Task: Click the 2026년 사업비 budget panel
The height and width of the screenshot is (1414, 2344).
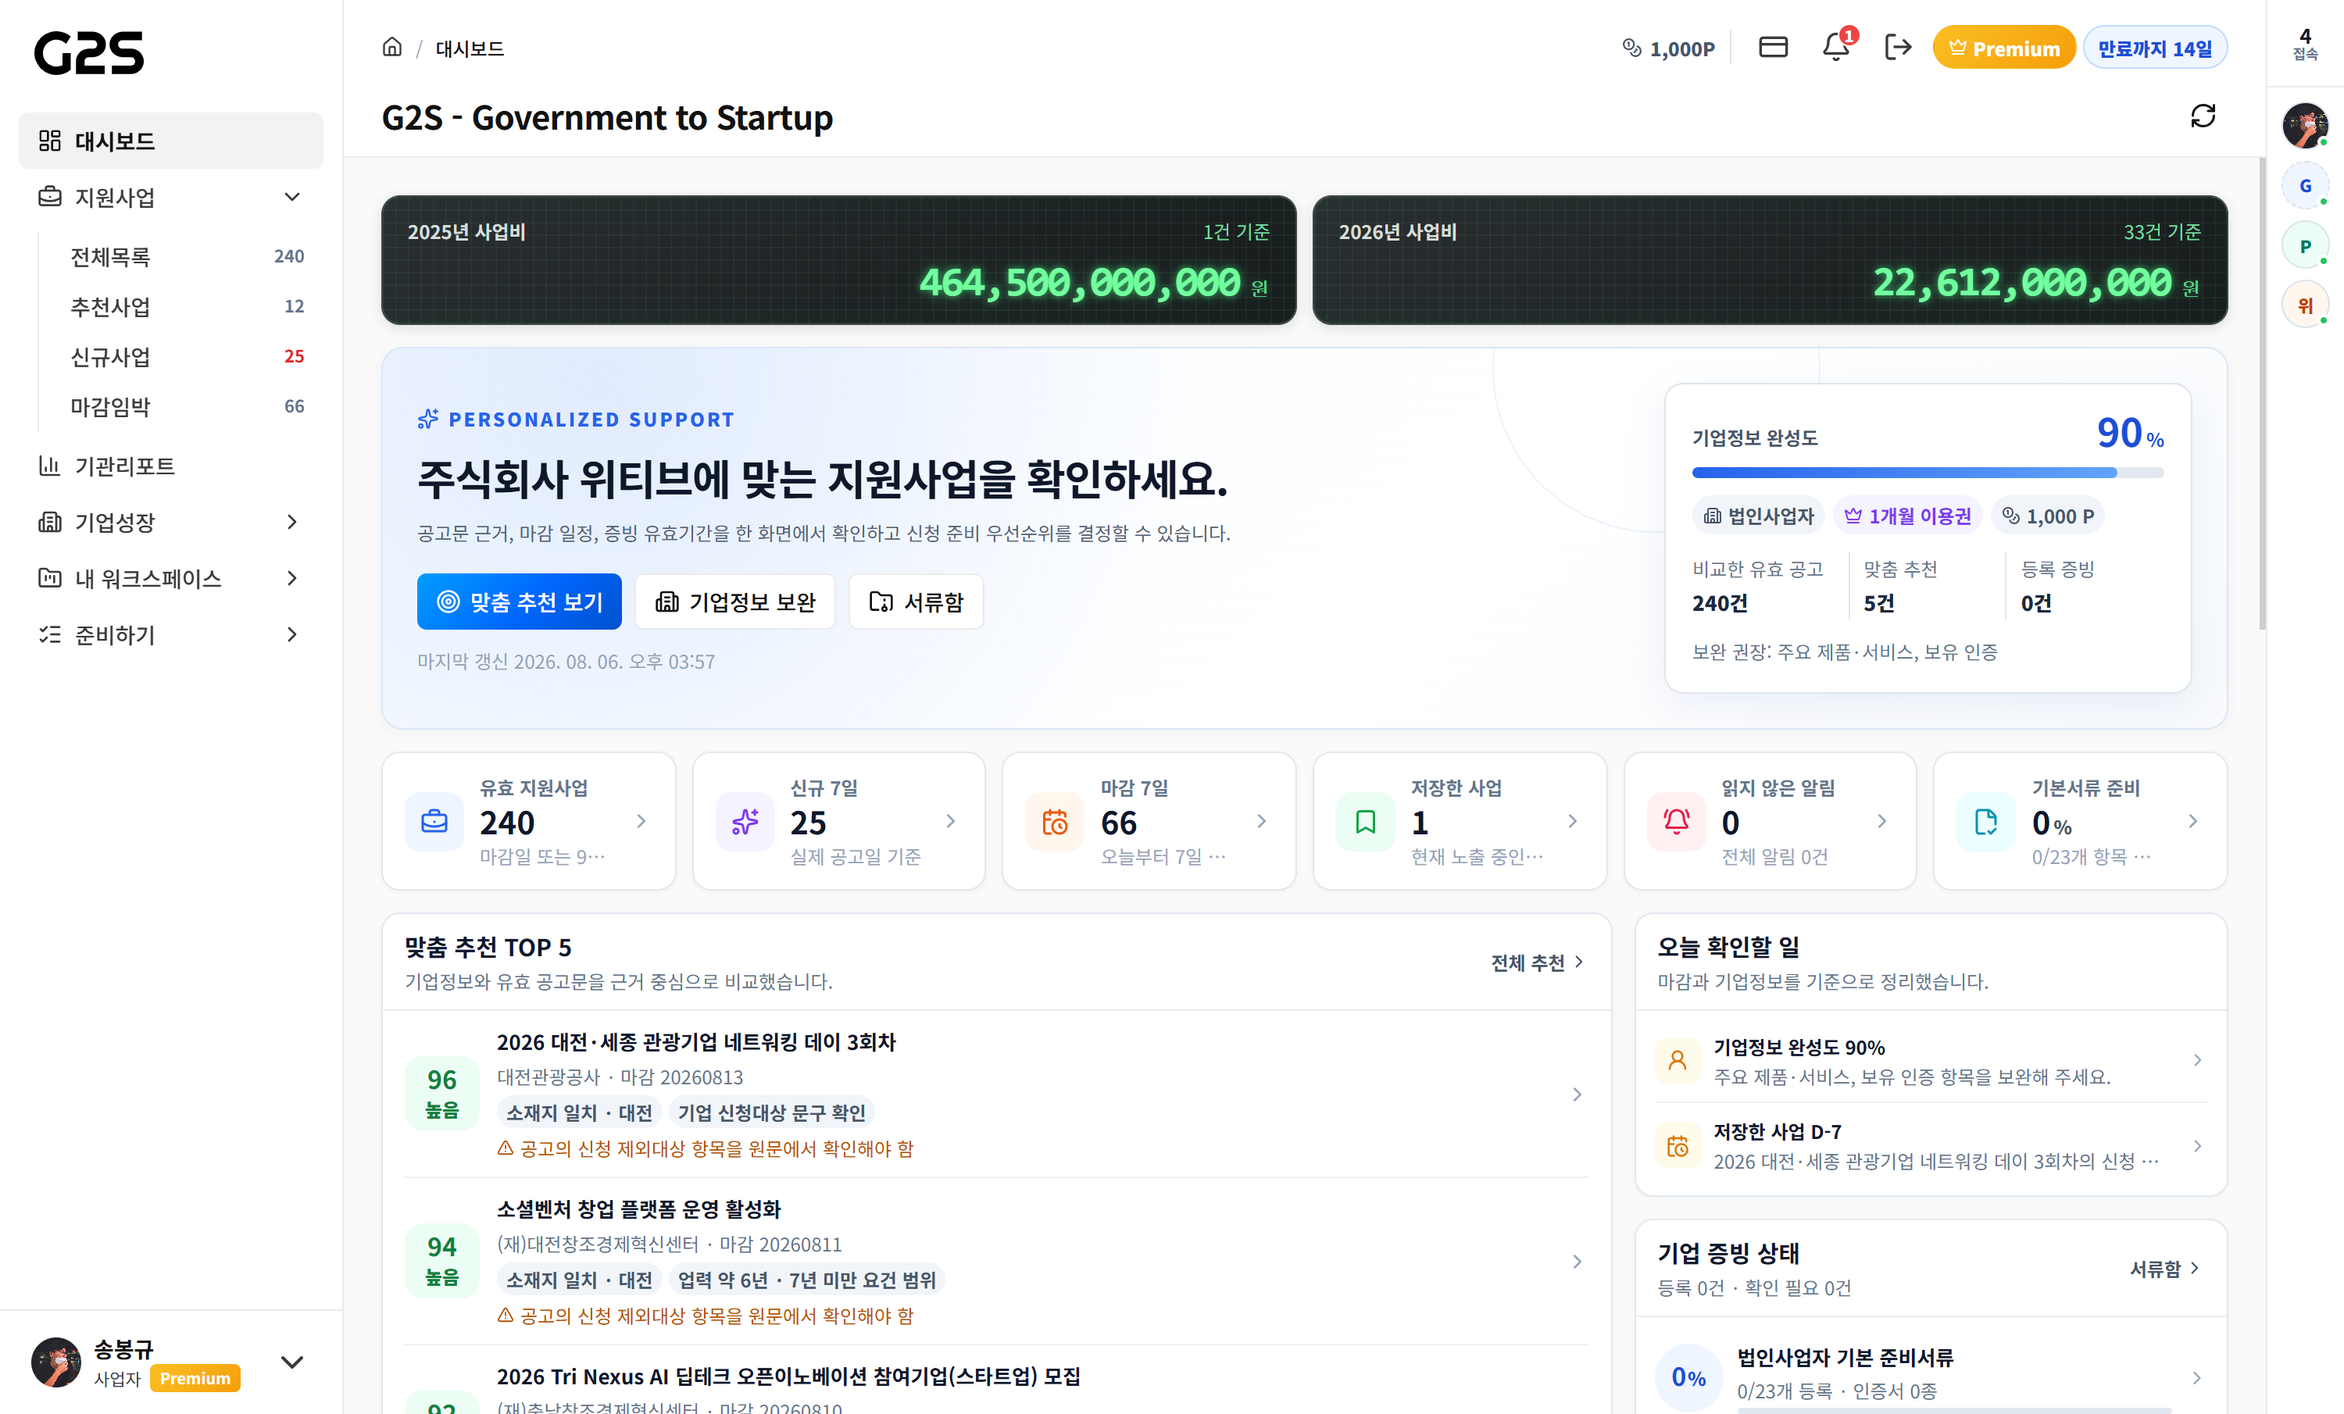Action: coord(1770,259)
